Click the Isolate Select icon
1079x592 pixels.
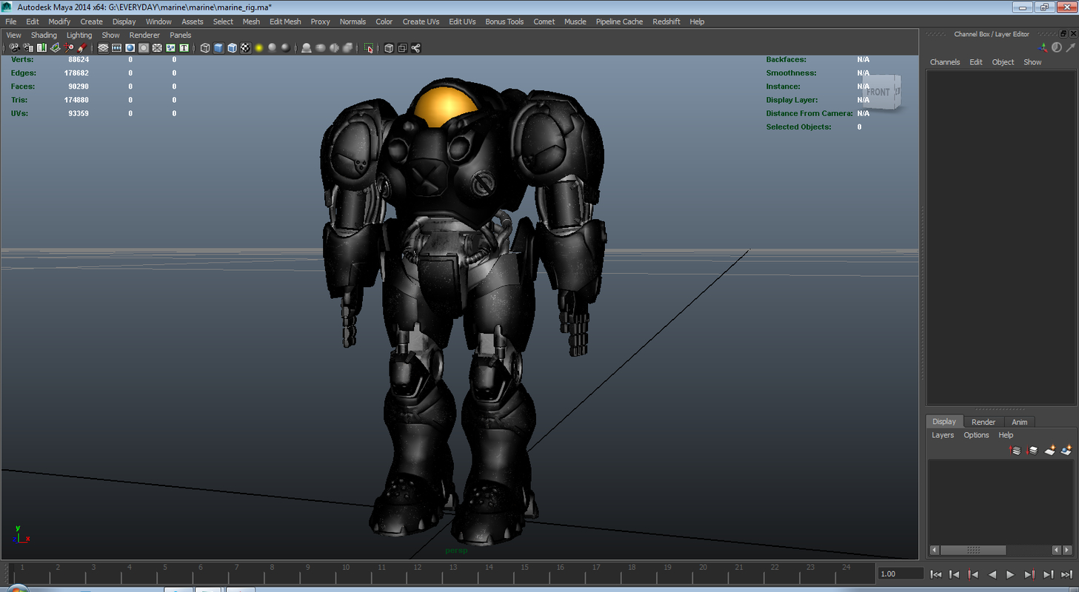pos(368,48)
